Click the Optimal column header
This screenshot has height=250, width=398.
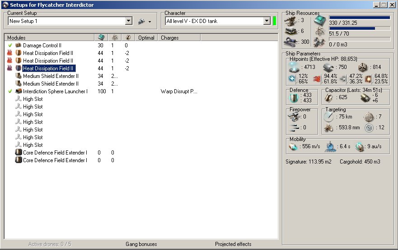tap(146, 37)
